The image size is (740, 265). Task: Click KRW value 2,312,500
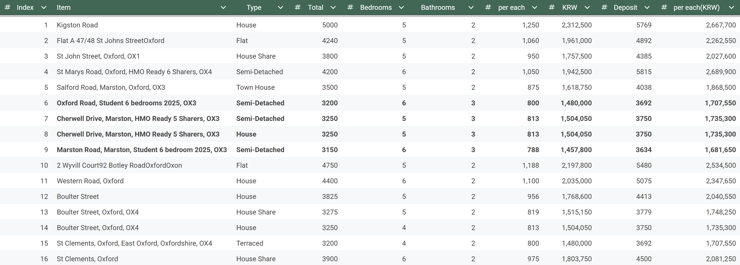(577, 25)
